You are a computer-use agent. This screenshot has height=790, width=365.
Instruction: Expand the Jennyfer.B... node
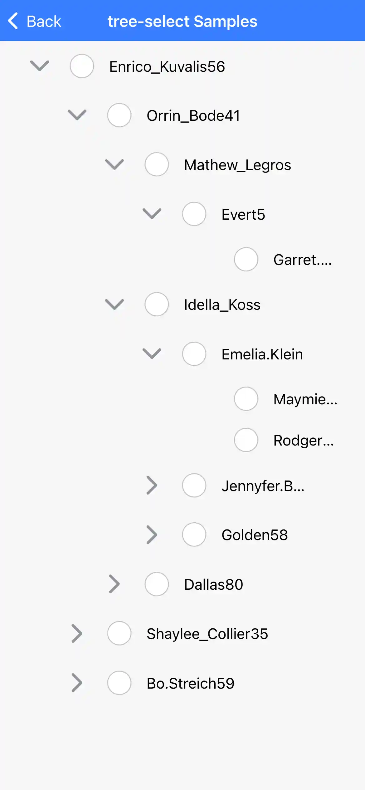pos(152,485)
